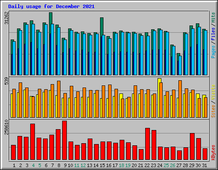Click day label 24 on the x-axis
Image resolution: width=218 pixels, height=170 pixels.
[x=160, y=165]
